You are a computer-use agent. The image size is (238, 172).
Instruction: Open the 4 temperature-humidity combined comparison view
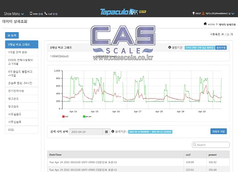point(22,73)
